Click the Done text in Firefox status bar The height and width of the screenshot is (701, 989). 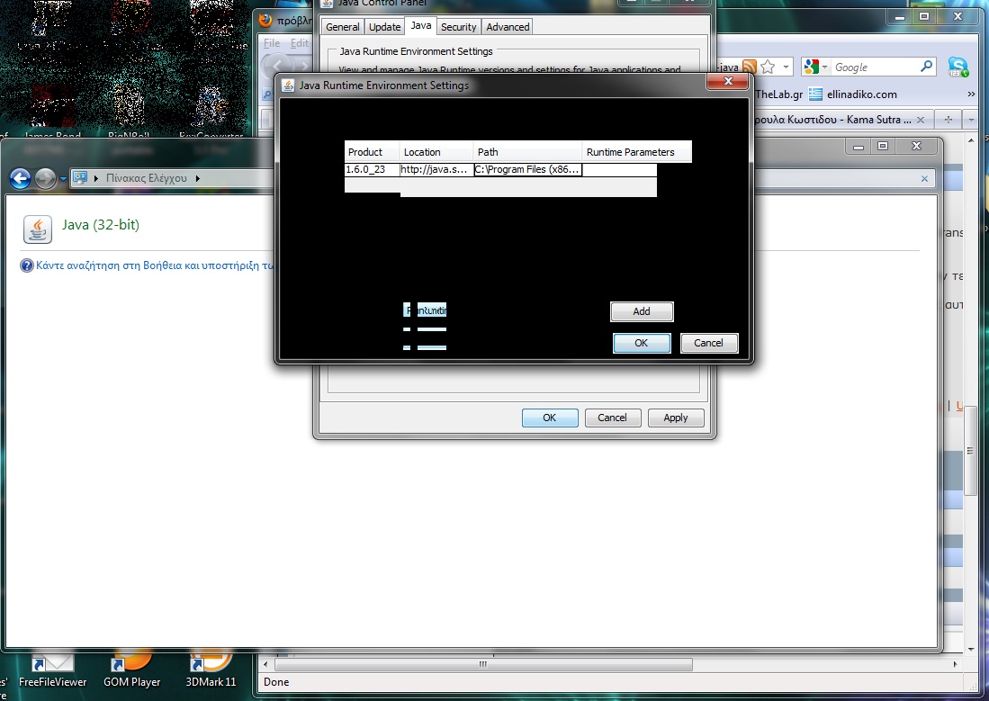click(x=276, y=682)
